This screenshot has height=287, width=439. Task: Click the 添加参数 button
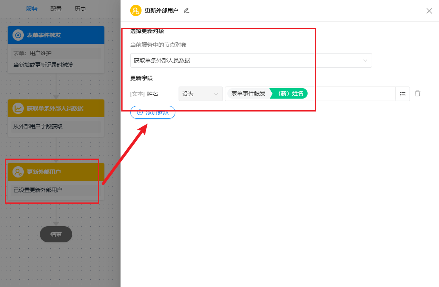click(x=152, y=112)
